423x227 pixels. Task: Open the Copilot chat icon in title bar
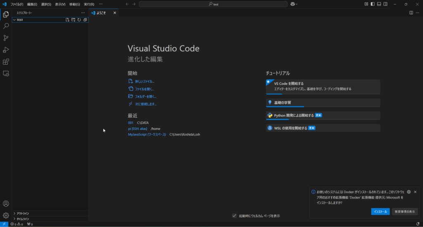(293, 4)
